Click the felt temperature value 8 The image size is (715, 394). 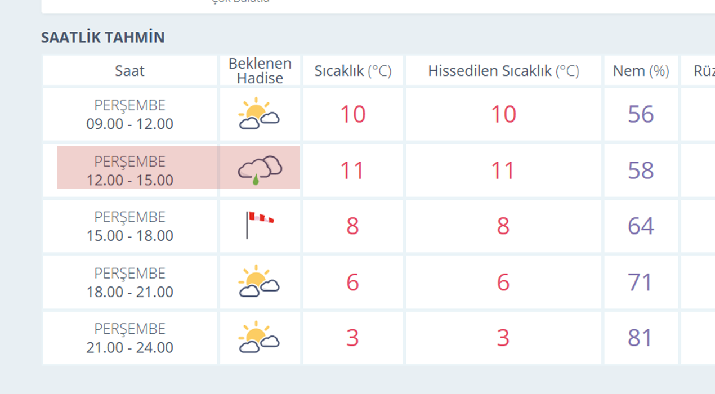[x=503, y=226]
